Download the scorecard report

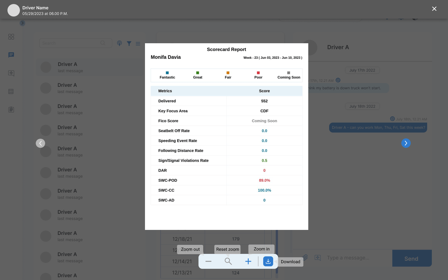[268, 261]
